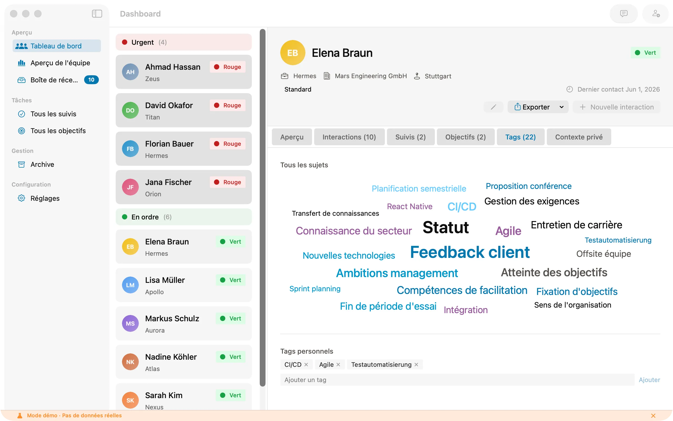Click the Markus Schulz MS avatar
Image resolution: width=673 pixels, height=421 pixels.
tap(130, 323)
